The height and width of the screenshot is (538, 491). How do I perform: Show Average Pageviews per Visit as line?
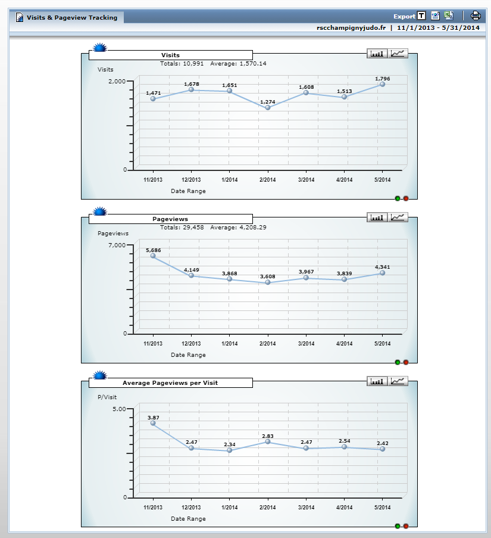(x=398, y=381)
